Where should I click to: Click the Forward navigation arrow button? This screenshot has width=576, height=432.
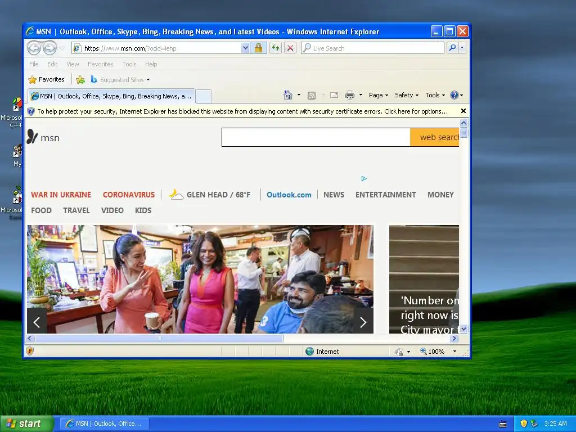49,48
